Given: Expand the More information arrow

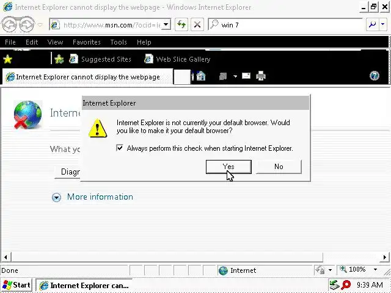Looking at the screenshot, I should click(56, 197).
